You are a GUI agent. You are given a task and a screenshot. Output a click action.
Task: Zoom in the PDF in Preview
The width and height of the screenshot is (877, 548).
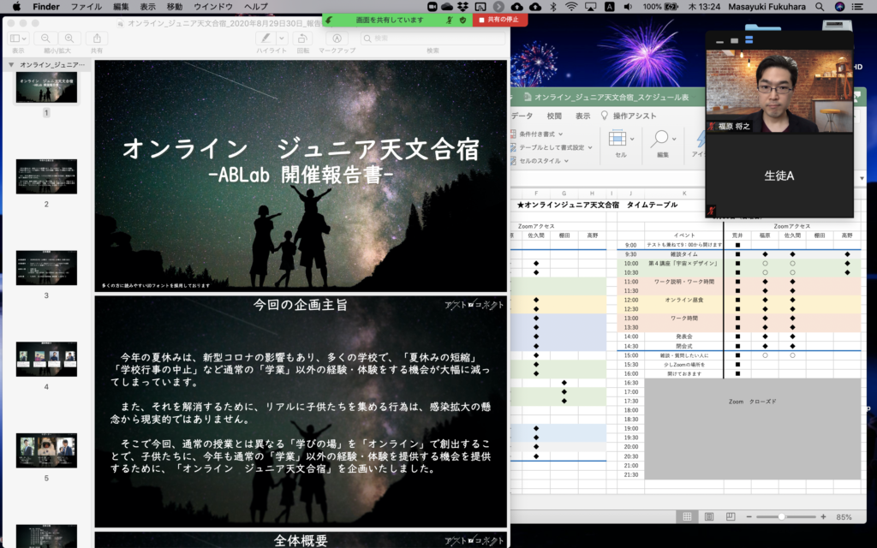(69, 38)
